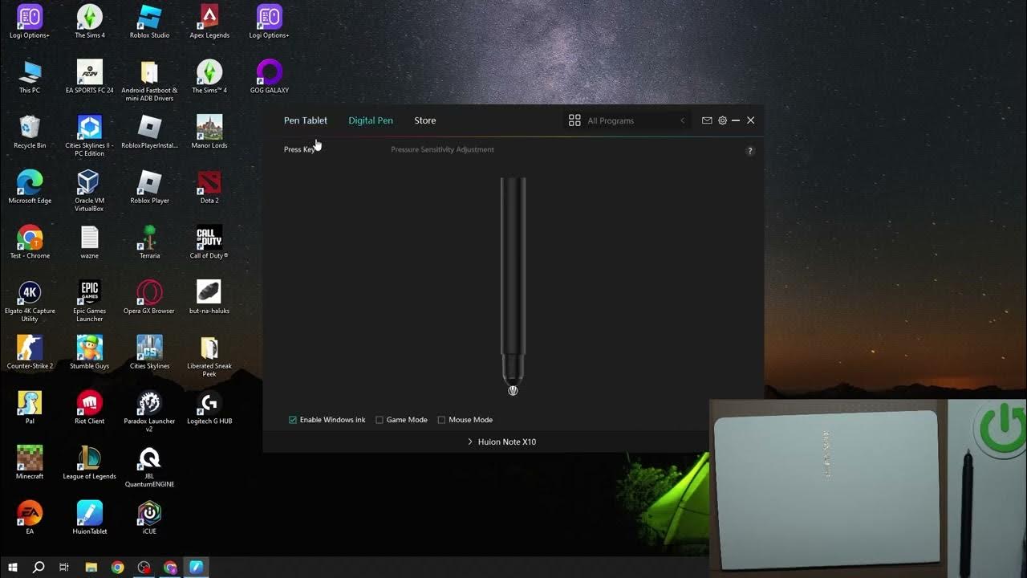Open Task View on the taskbar

tap(64, 567)
